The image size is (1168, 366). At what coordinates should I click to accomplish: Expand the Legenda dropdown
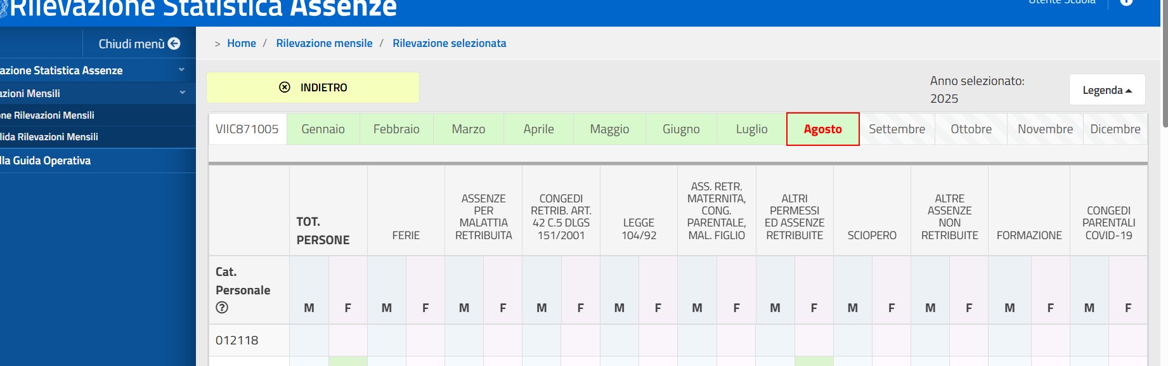(1106, 90)
